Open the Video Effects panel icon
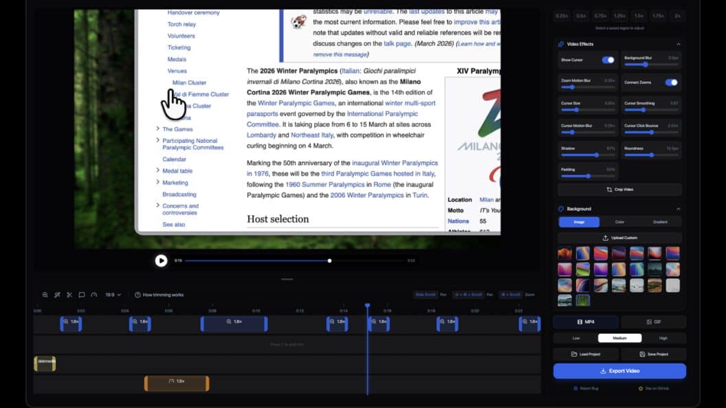The width and height of the screenshot is (726, 408). pos(562,44)
